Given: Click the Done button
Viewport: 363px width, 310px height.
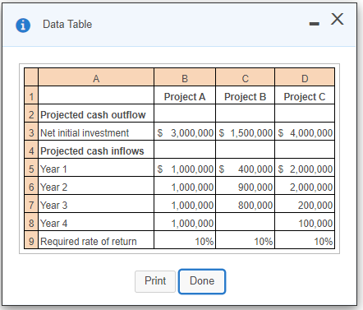Looking at the screenshot, I should (202, 281).
